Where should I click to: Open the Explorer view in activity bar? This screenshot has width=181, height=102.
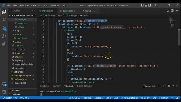pos(4,12)
